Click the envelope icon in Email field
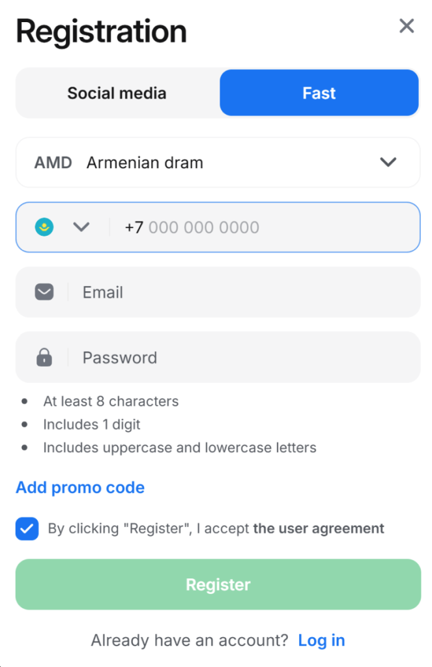Screen dimensions: 432x667 (x=44, y=292)
